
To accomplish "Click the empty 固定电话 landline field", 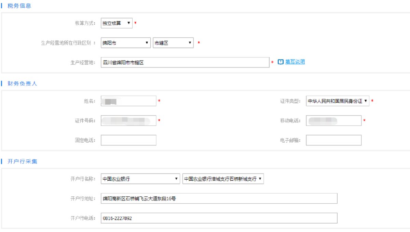I will (128, 140).
